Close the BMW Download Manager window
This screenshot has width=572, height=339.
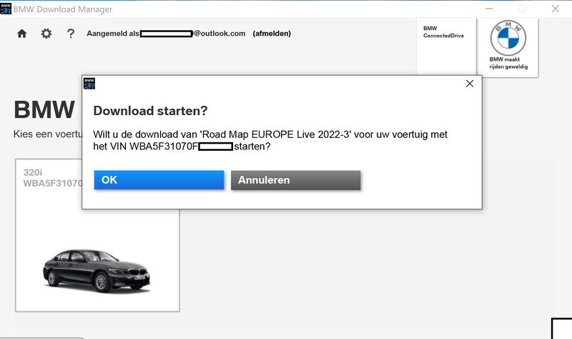[556, 9]
